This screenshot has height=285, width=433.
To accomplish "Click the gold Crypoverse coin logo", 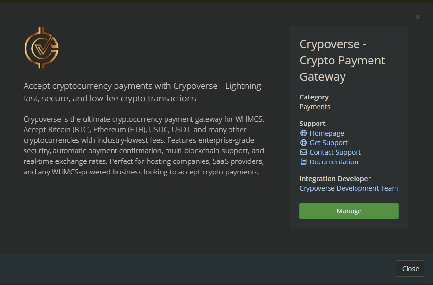I will point(42,48).
